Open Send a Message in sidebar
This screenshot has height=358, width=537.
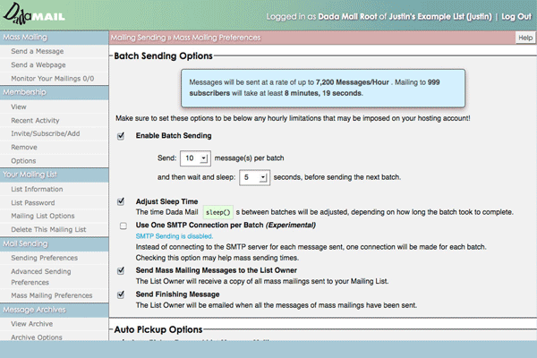pos(36,53)
